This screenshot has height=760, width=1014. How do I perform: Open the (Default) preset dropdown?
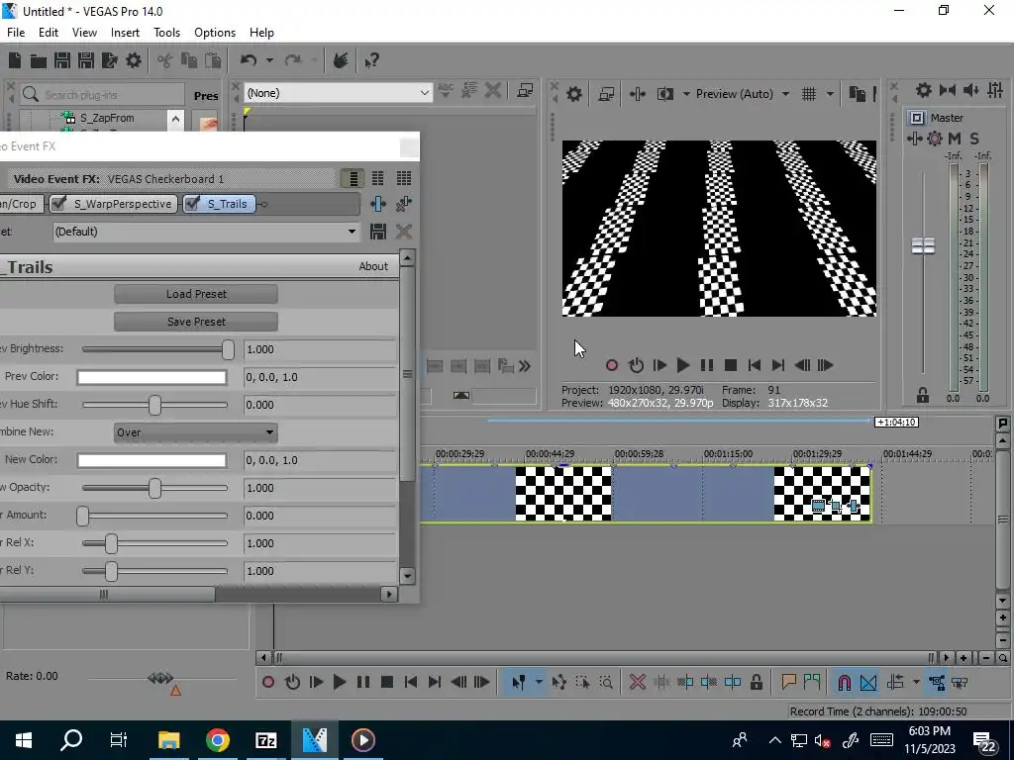[x=206, y=232]
